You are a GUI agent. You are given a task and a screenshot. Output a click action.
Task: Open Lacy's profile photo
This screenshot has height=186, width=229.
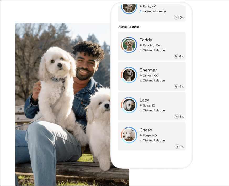pyautogui.click(x=129, y=105)
